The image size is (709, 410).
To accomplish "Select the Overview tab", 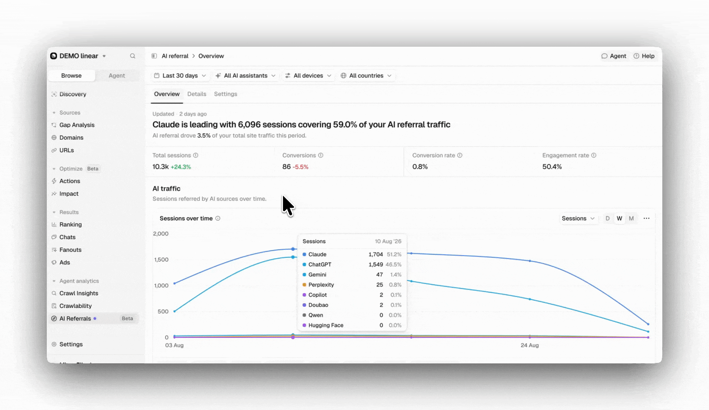I will point(167,94).
